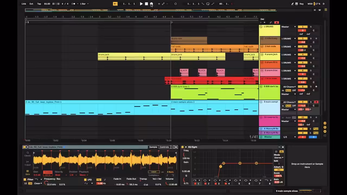Image resolution: width=347 pixels, height=195 pixels.
Task: Start playback with the Play button
Action: tap(141, 4)
